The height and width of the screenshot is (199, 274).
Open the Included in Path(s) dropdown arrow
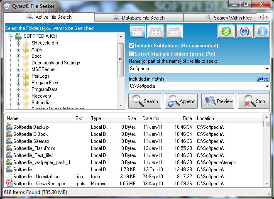267,86
